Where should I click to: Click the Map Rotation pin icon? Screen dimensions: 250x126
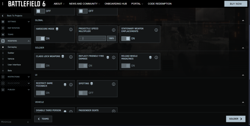coord(3,28)
